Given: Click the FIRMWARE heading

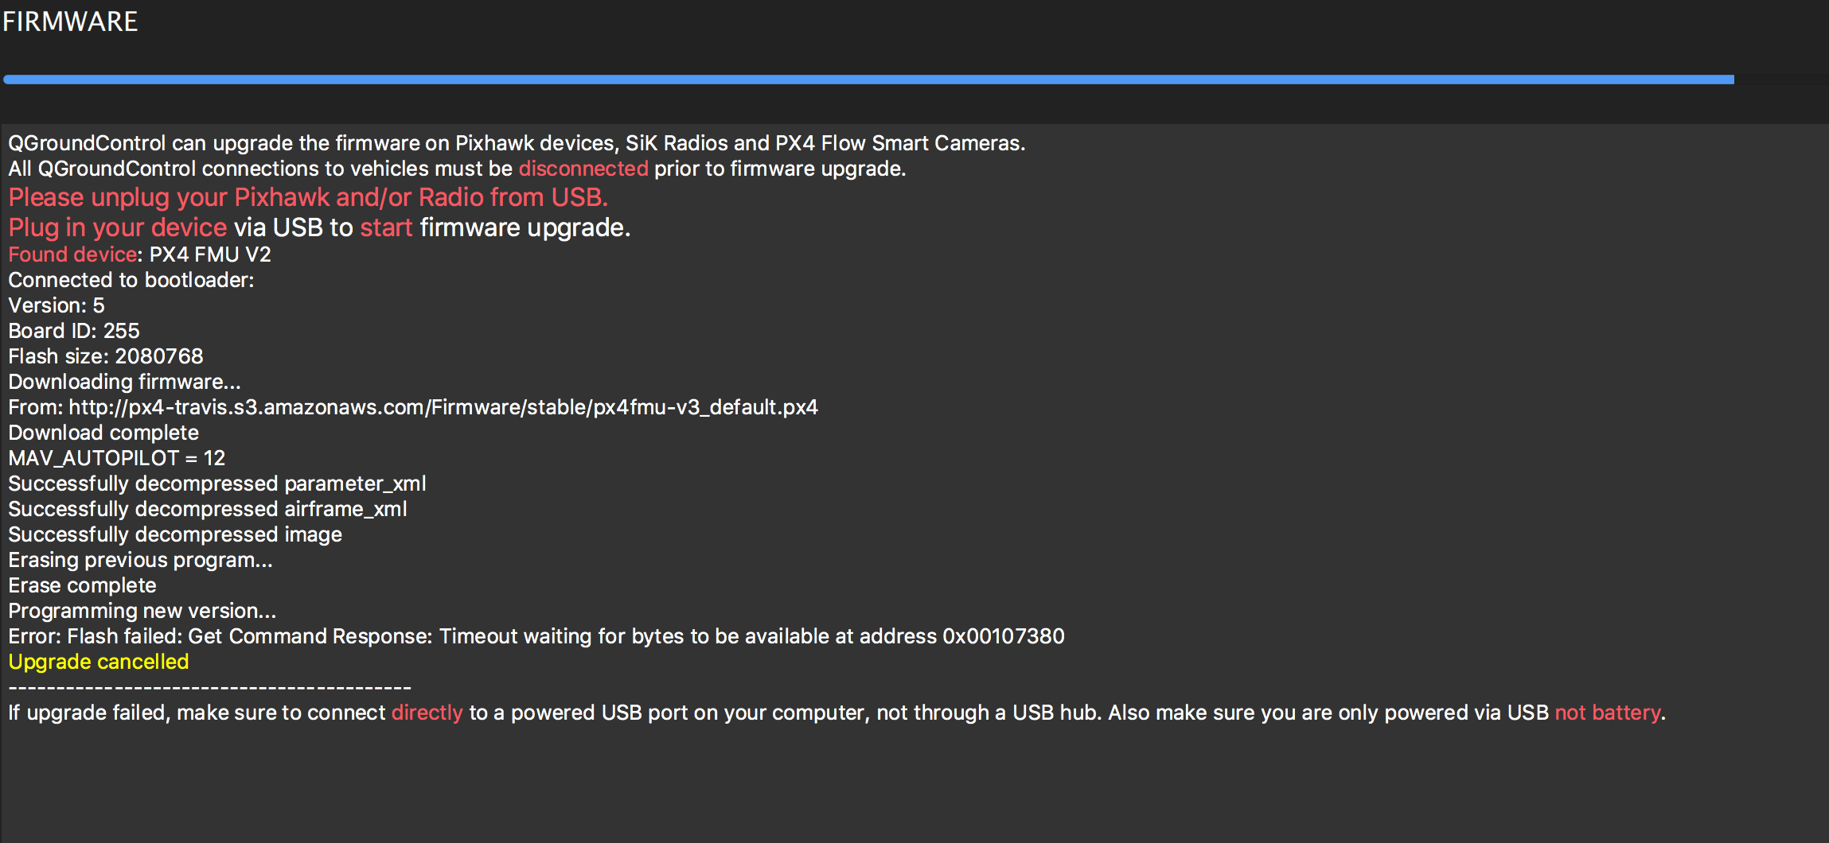Looking at the screenshot, I should [70, 21].
